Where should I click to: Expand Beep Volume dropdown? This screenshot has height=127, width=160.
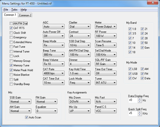(54, 64)
